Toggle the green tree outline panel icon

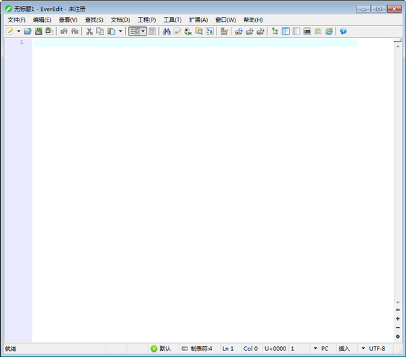click(x=275, y=31)
